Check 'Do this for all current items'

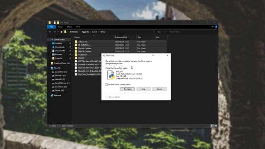(106, 84)
